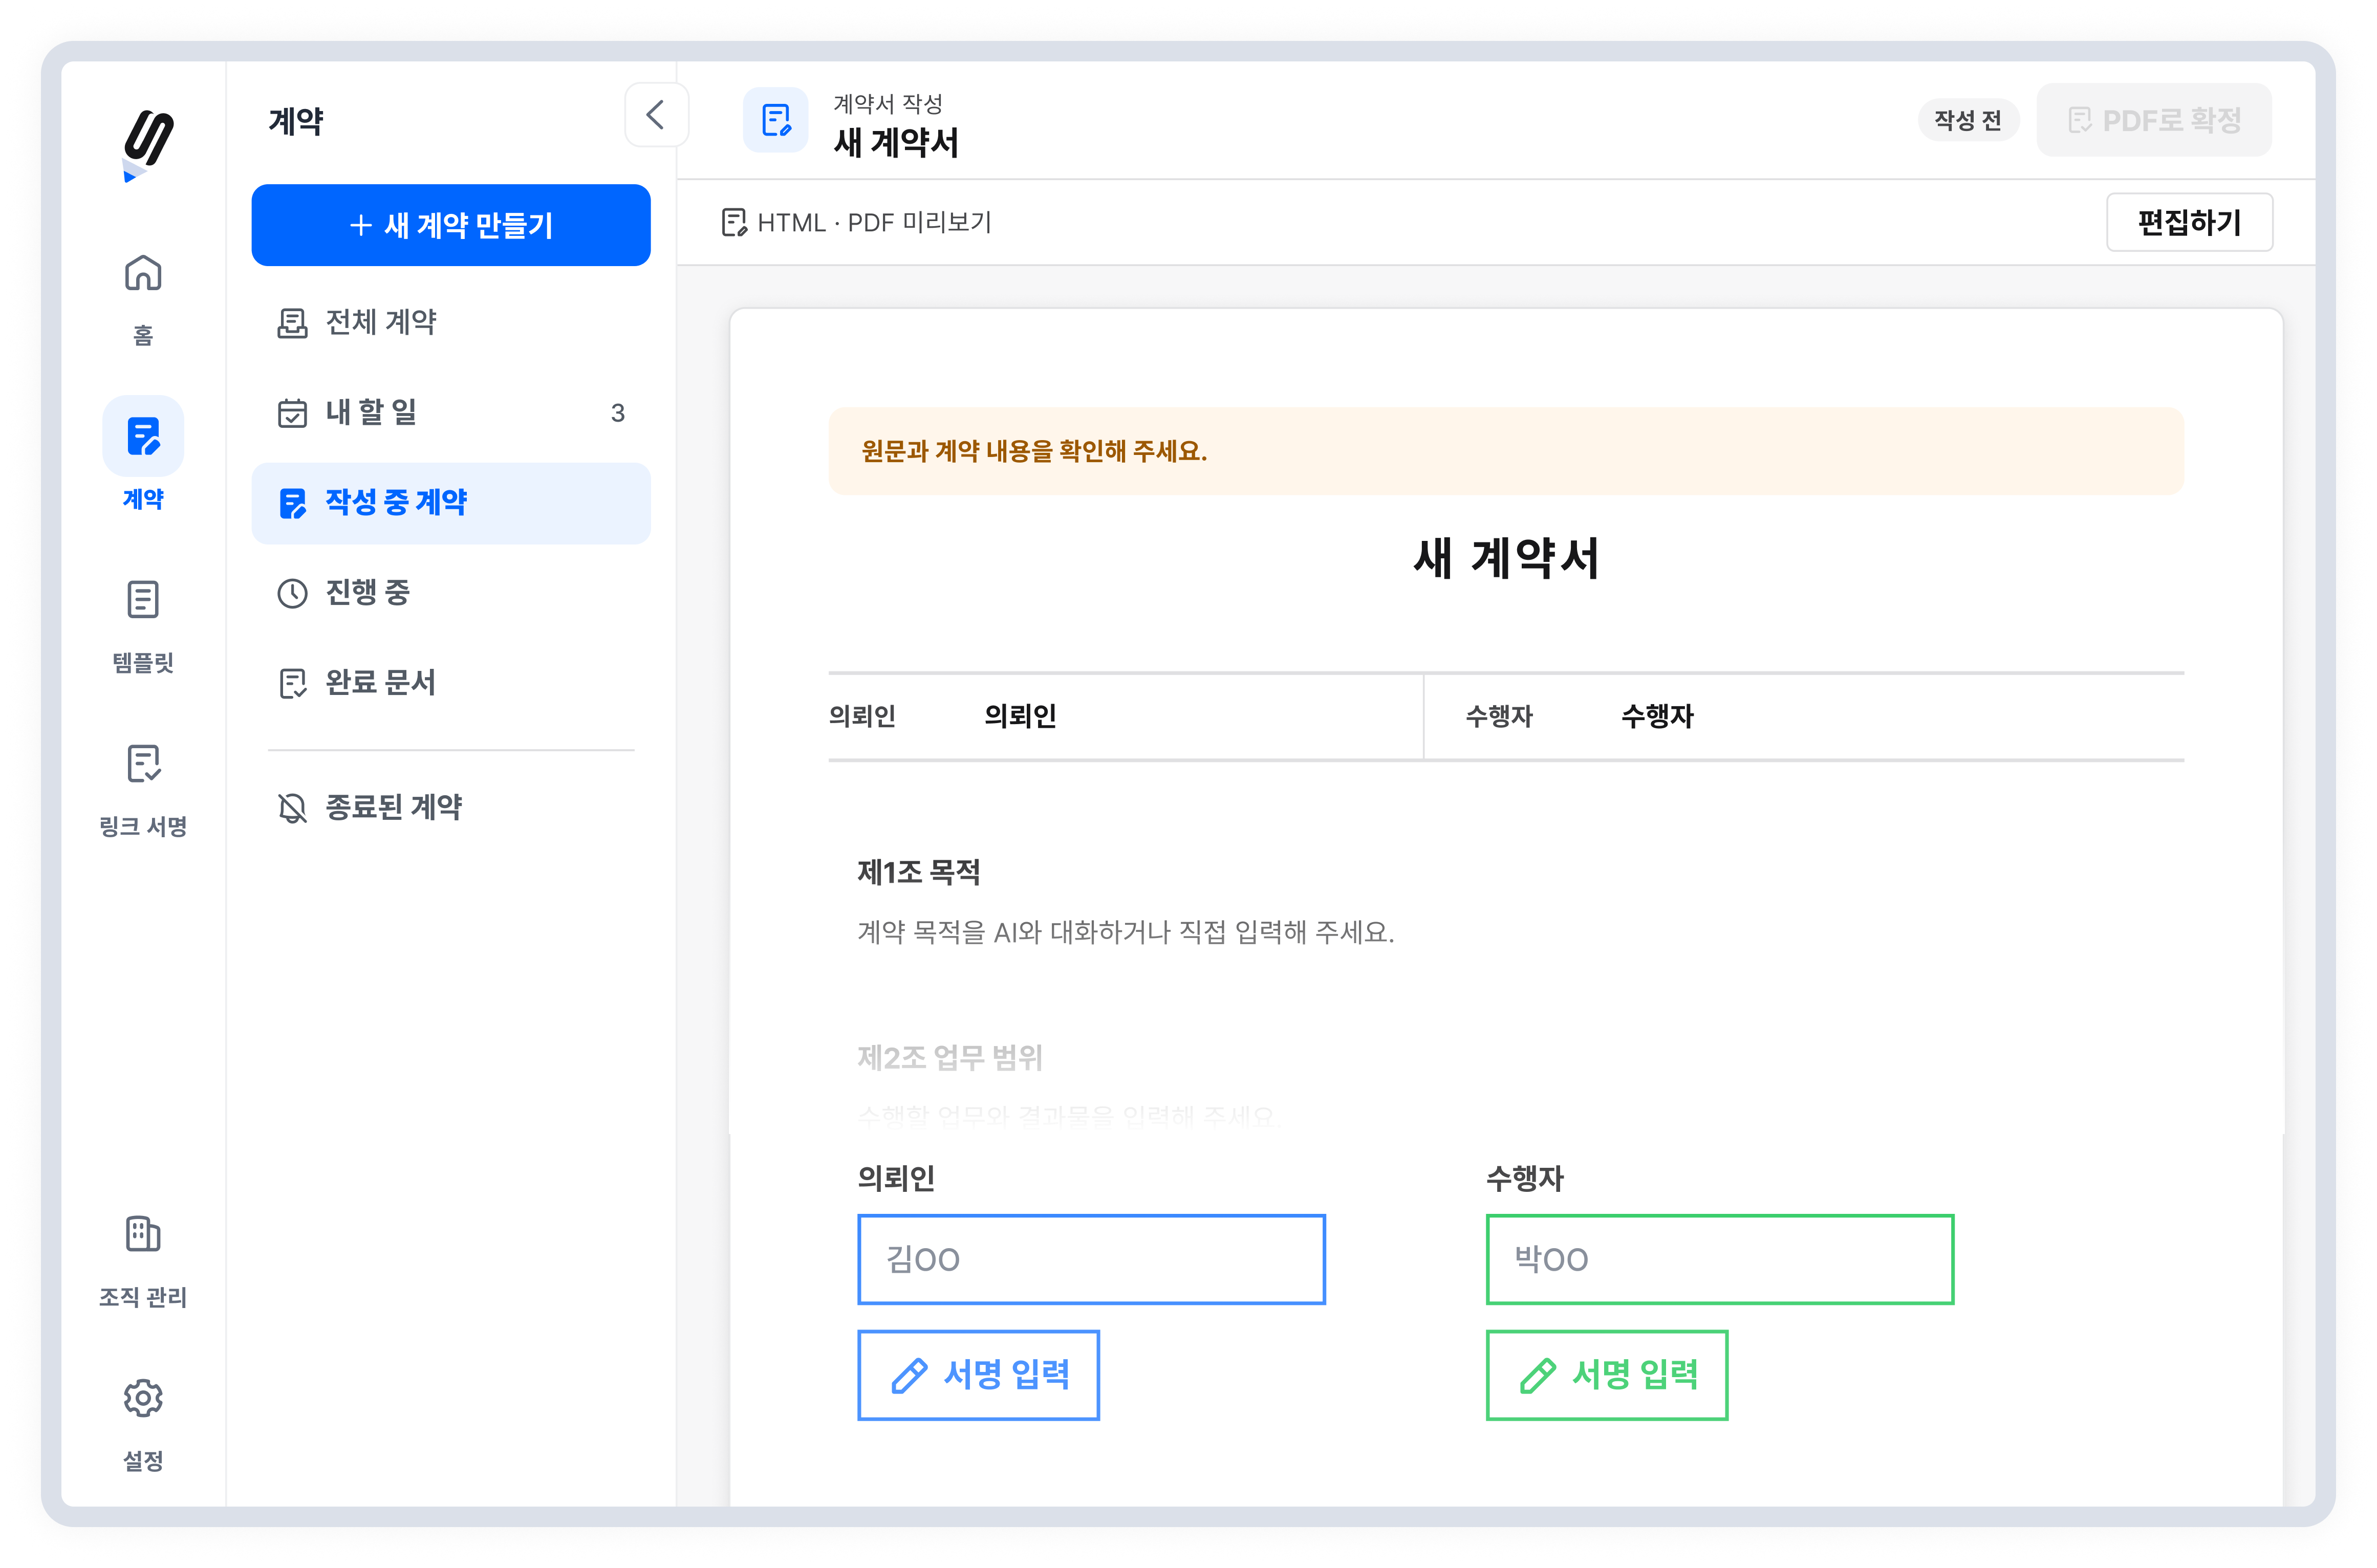The image size is (2377, 1568).
Task: Focus the 의뢰인 name field 김OO
Action: [x=1091, y=1260]
